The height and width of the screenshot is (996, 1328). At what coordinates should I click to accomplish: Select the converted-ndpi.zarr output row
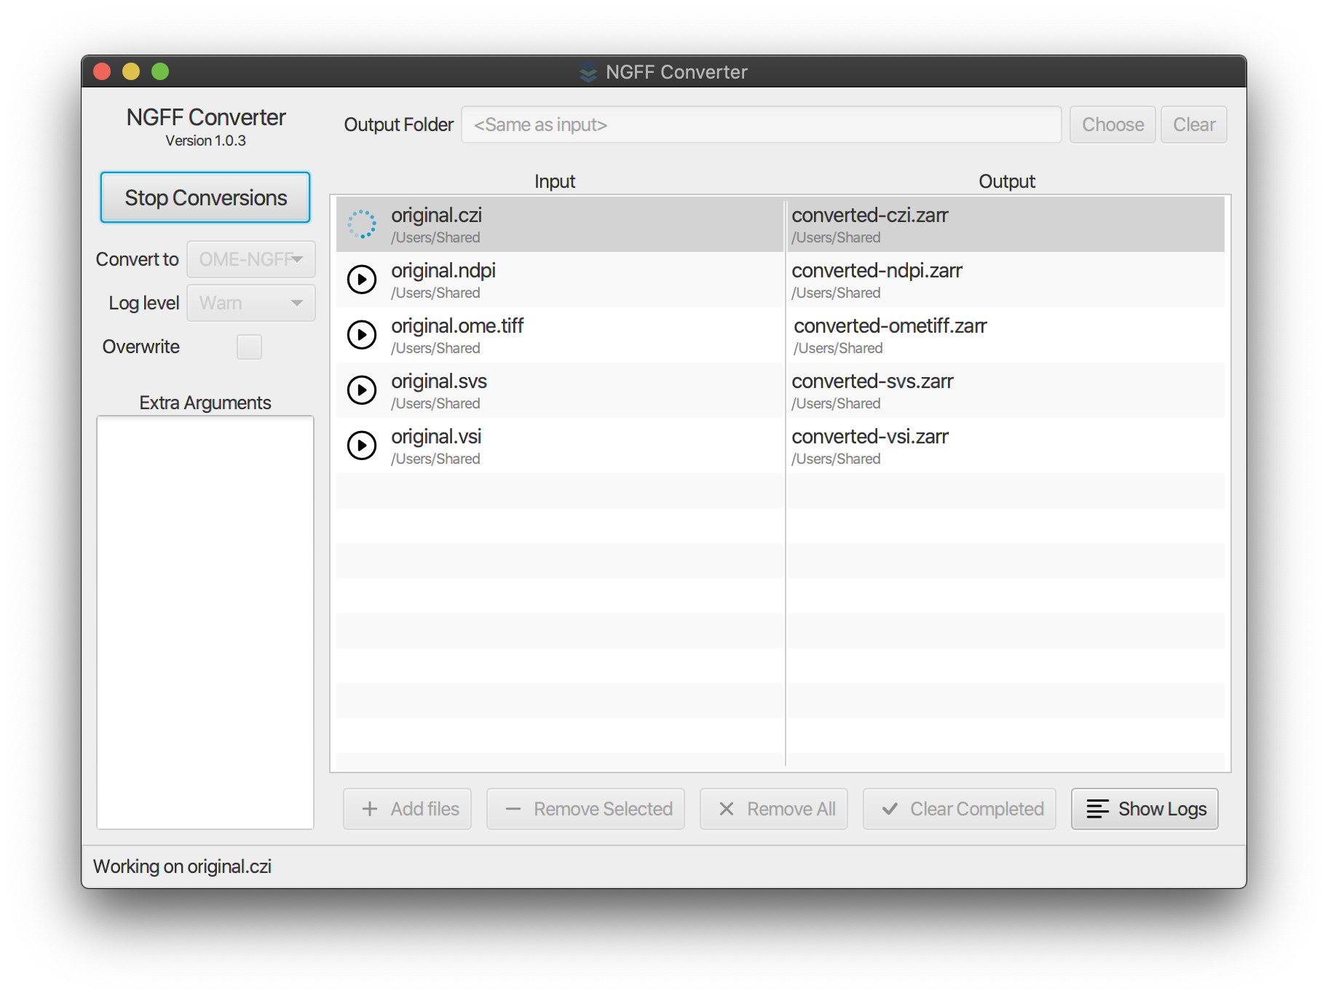[x=1005, y=280]
